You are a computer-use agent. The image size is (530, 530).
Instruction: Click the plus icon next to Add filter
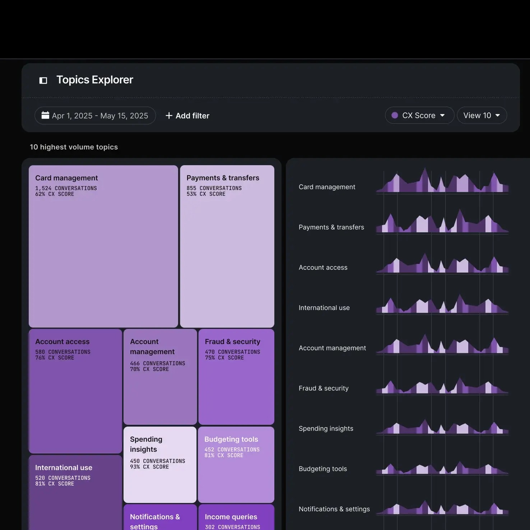click(x=169, y=116)
